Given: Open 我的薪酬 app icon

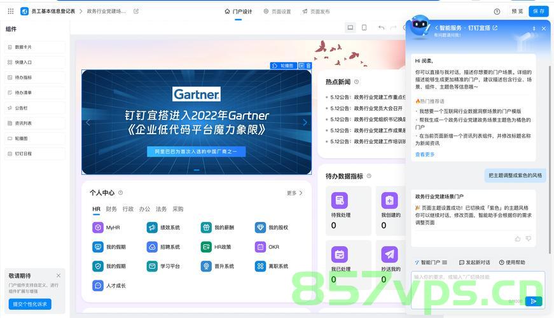Looking at the screenshot, I should 206,228.
